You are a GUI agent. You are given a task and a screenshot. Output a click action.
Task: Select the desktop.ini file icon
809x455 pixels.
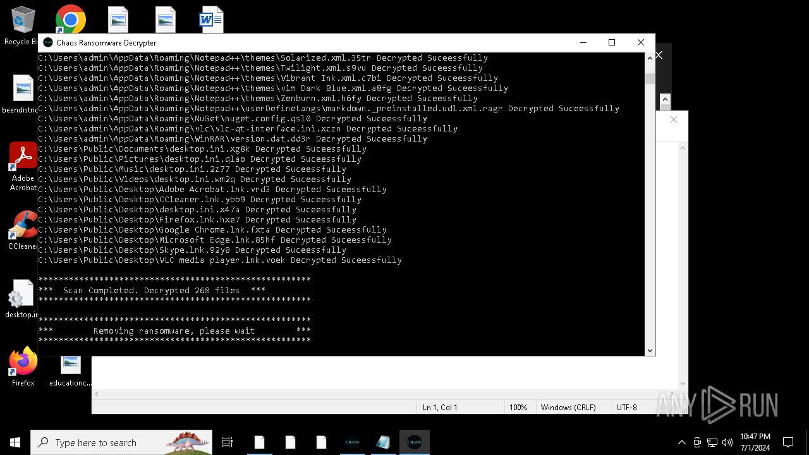coord(21,299)
